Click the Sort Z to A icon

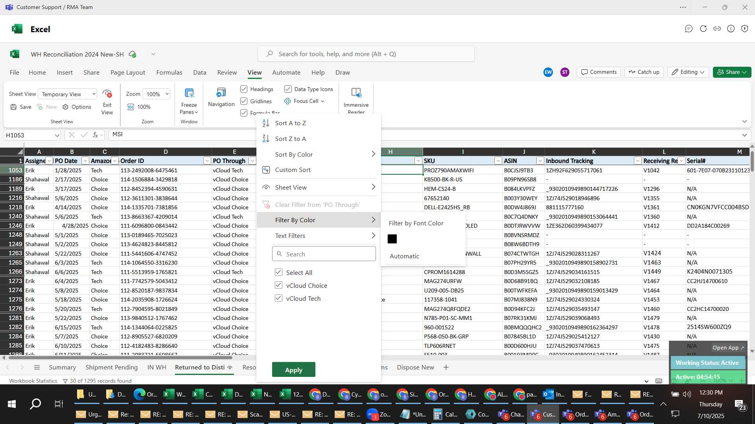point(266,139)
